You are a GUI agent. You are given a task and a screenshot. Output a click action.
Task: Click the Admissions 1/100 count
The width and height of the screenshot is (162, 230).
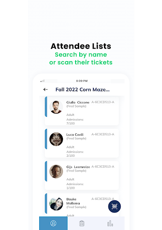pyautogui.click(x=75, y=186)
